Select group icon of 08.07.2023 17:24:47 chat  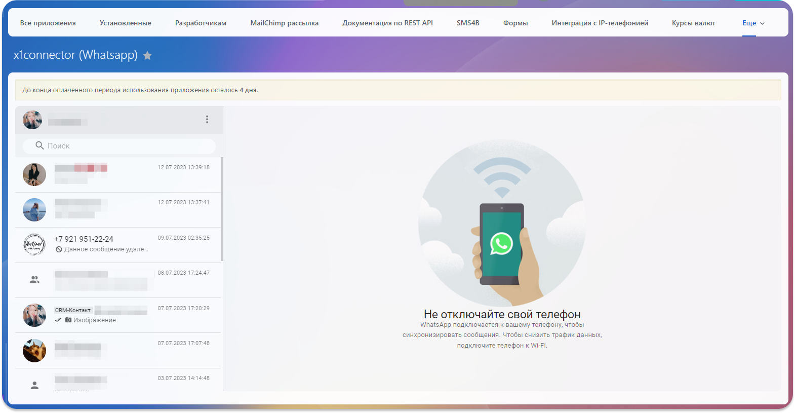[34, 280]
